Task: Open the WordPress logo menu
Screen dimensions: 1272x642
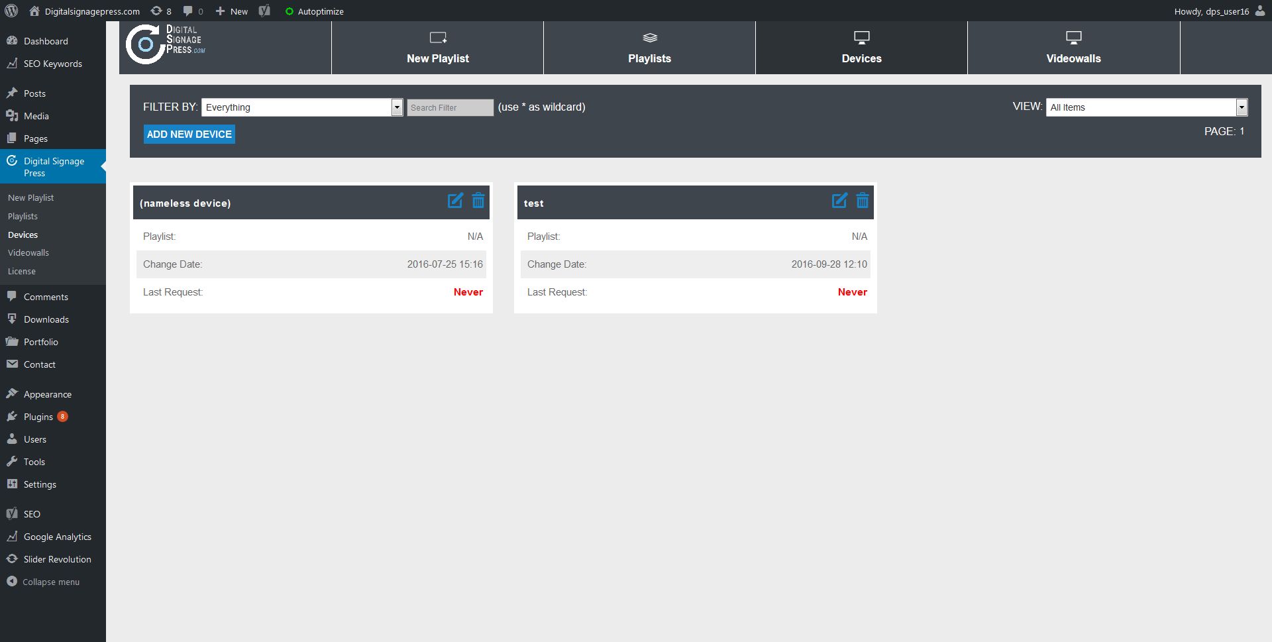Action: (11, 11)
